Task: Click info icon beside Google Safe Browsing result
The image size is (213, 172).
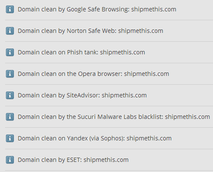Action: [10, 9]
